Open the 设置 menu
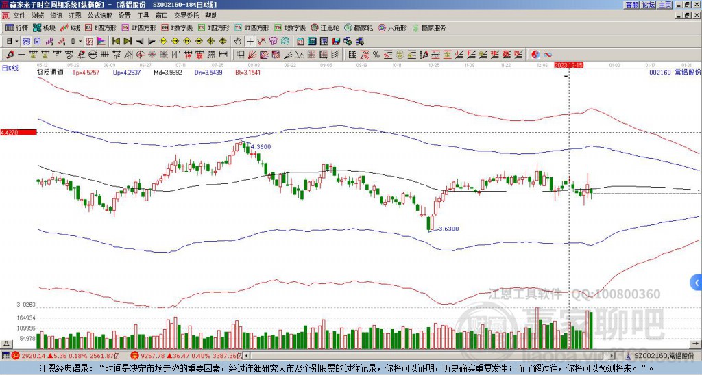Screen dimensions: 702x375 [125, 16]
